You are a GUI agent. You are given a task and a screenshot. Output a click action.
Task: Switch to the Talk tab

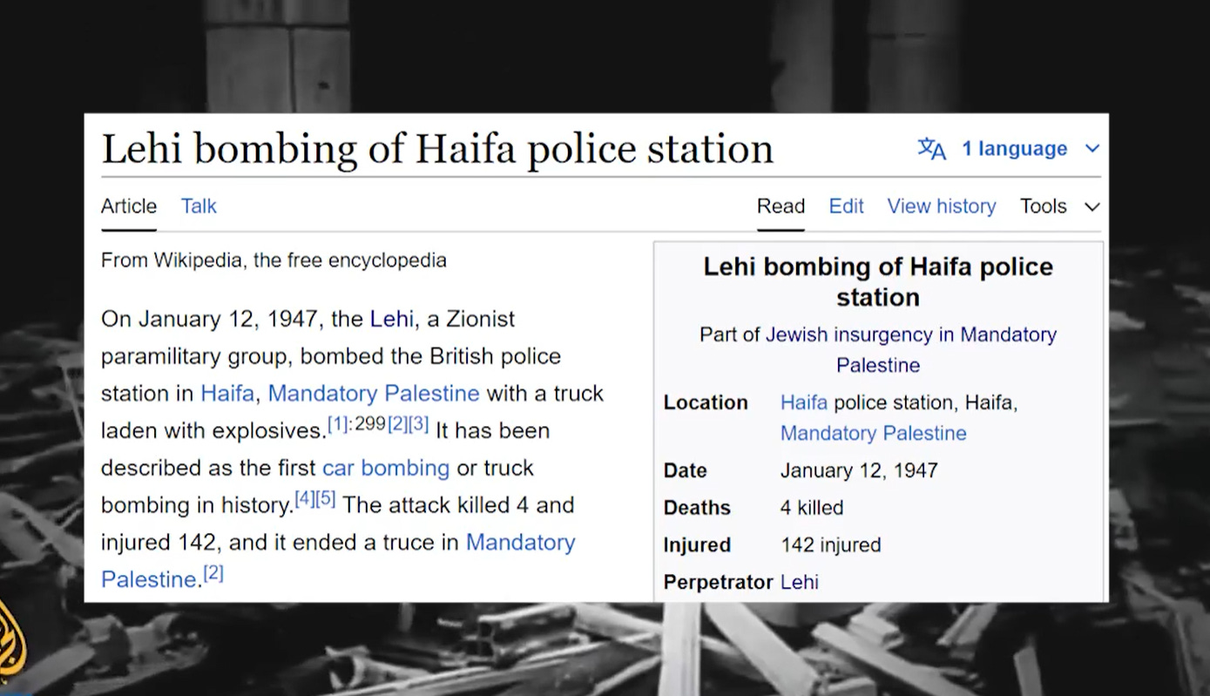pos(199,206)
